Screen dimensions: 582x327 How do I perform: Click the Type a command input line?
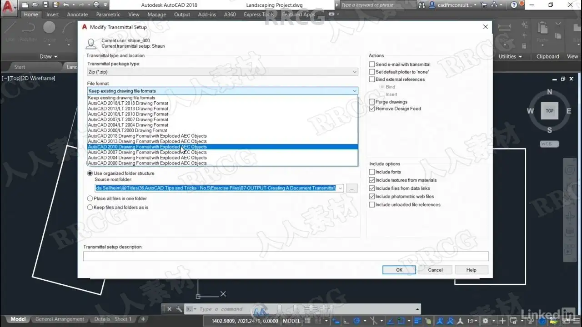(305, 309)
